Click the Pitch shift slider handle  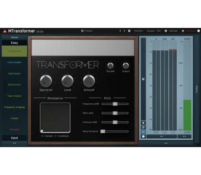[115, 113]
